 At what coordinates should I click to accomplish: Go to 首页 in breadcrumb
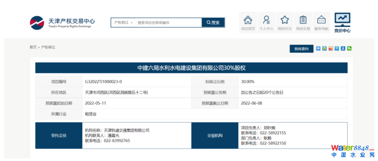[x=33, y=47]
